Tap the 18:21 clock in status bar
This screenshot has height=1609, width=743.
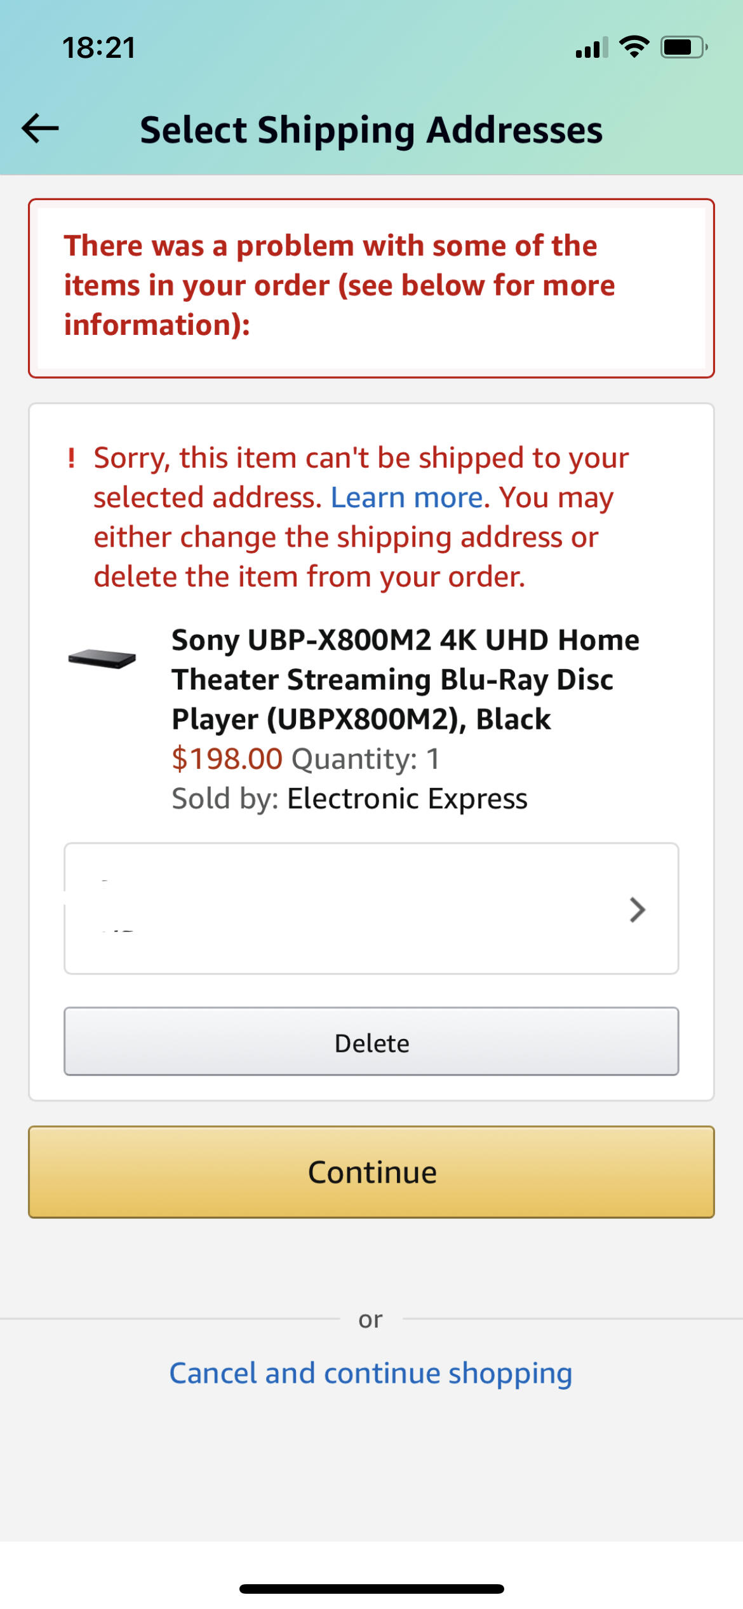[x=99, y=48]
